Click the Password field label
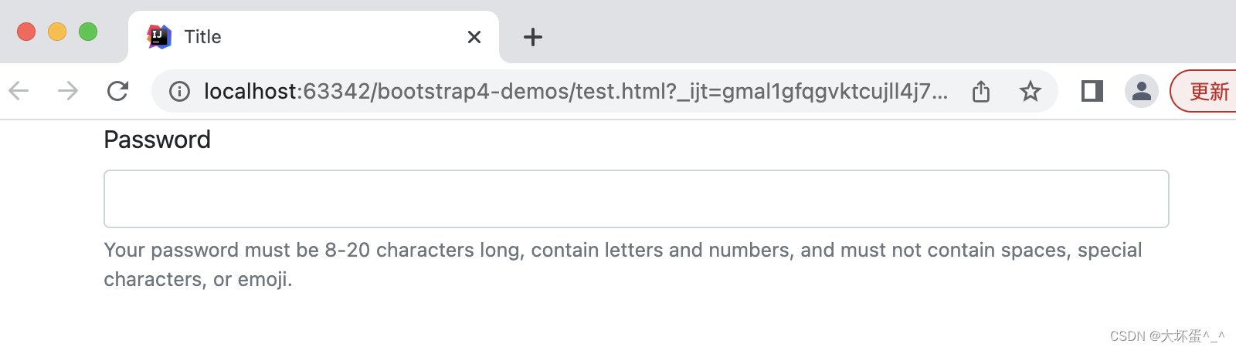Image resolution: width=1236 pixels, height=350 pixels. click(x=157, y=140)
